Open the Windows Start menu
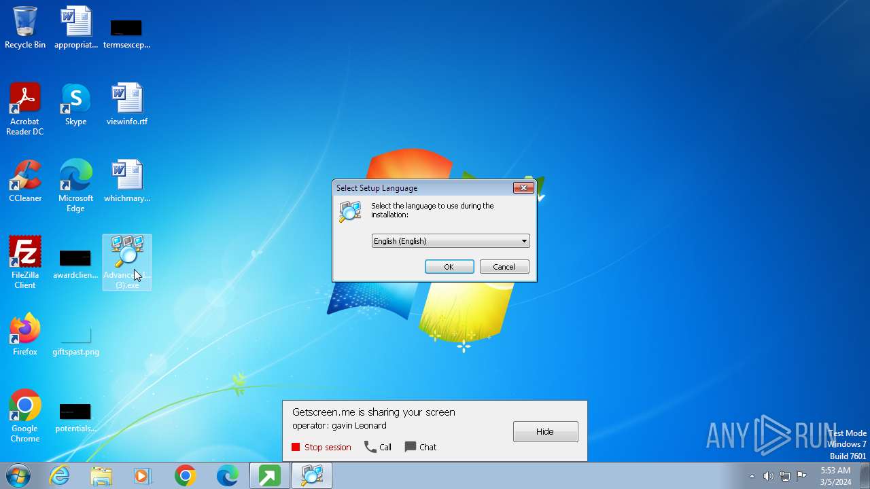Viewport: 870px width, 489px height. click(x=18, y=476)
